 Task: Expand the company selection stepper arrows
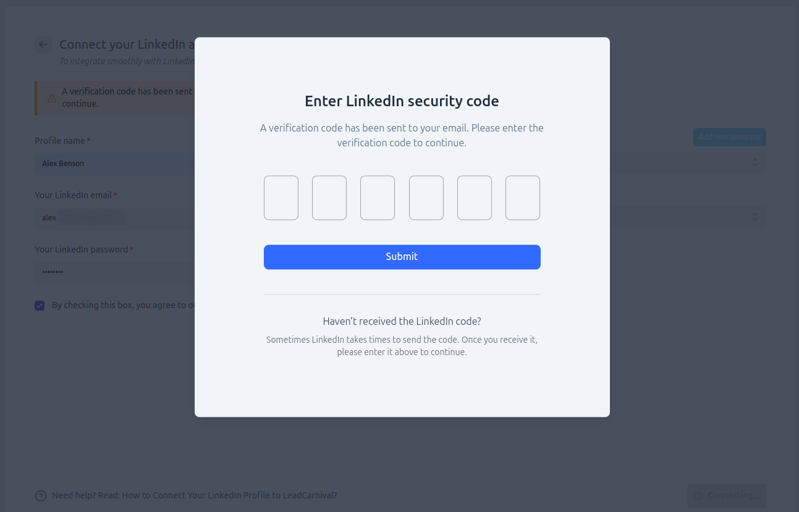point(755,162)
